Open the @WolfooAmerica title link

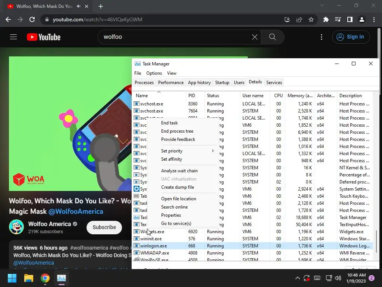76,212
